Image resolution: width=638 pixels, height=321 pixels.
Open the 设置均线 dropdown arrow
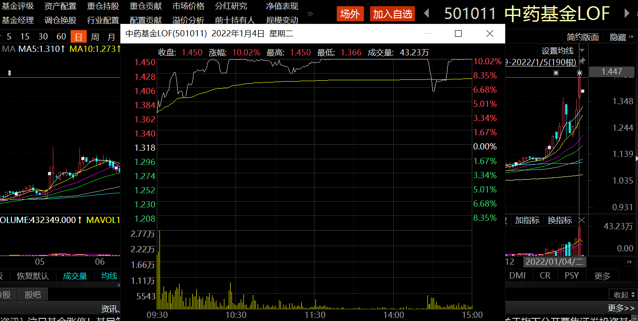click(582, 51)
